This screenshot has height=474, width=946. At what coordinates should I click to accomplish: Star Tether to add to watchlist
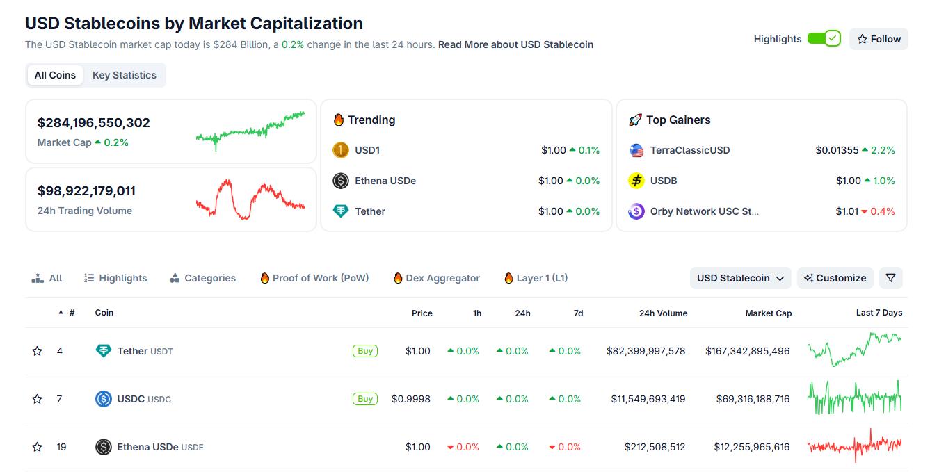38,351
